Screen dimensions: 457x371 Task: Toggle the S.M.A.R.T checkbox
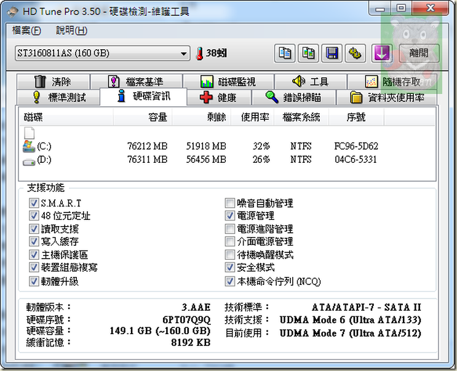tap(33, 203)
